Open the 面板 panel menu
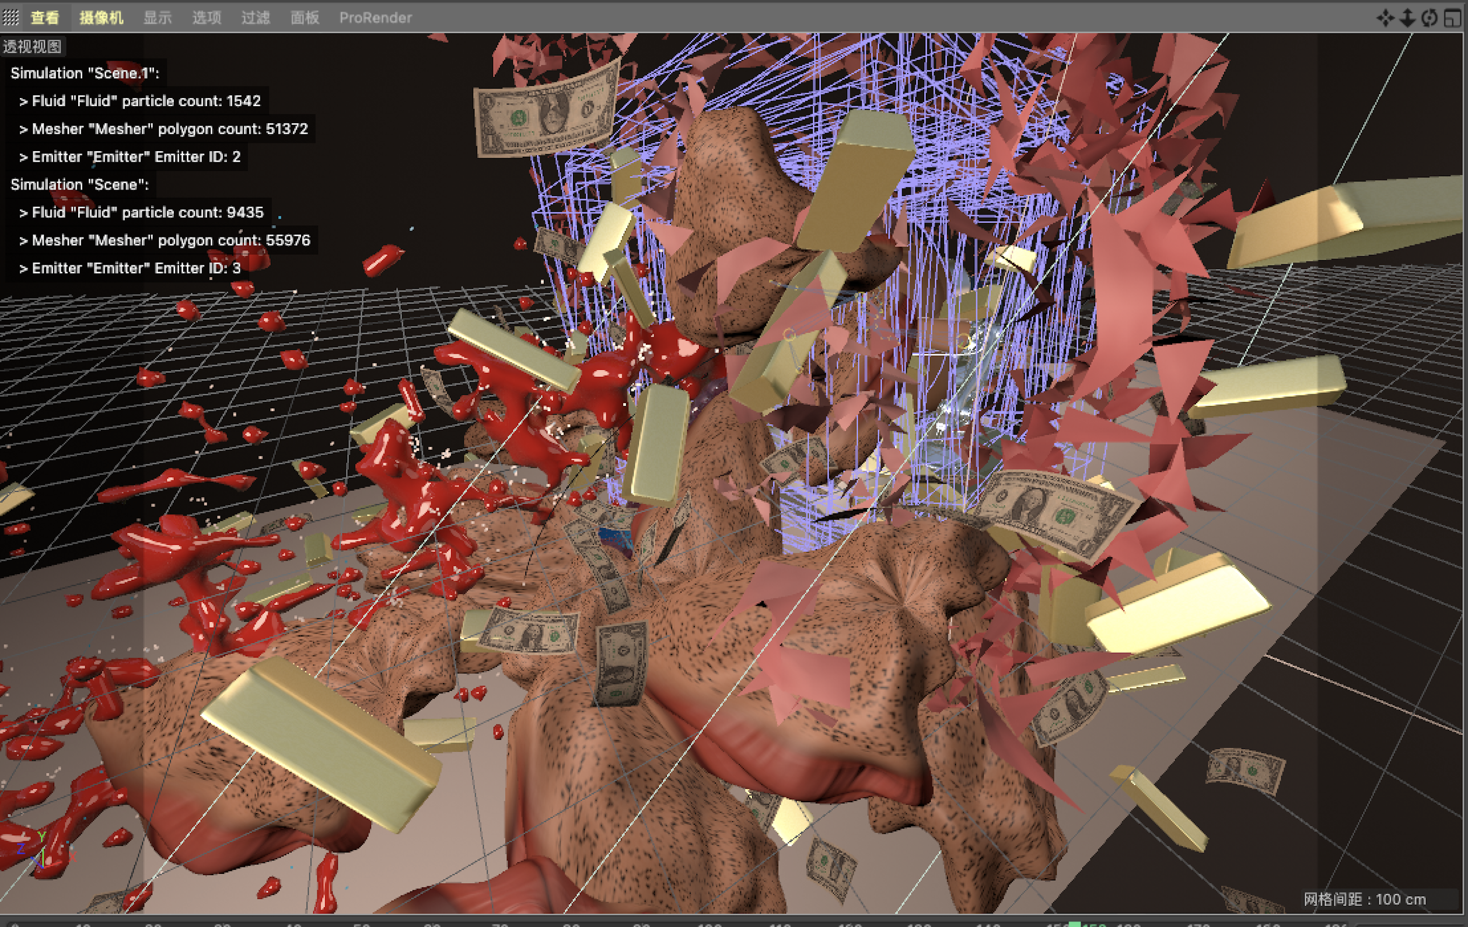The image size is (1468, 927). [305, 18]
